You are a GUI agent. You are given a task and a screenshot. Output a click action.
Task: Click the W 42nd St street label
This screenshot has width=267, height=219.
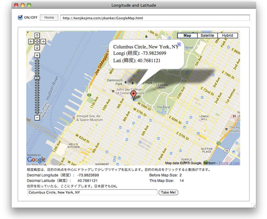82,139
